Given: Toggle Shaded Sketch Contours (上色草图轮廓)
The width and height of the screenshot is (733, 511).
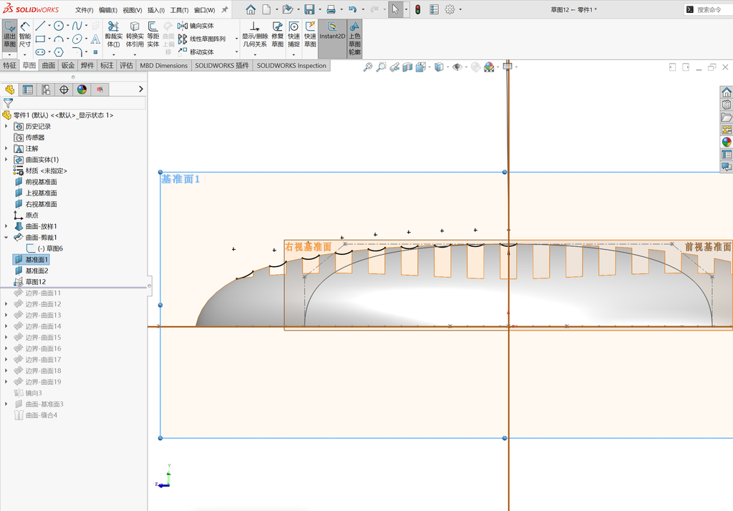Looking at the screenshot, I should [x=354, y=39].
